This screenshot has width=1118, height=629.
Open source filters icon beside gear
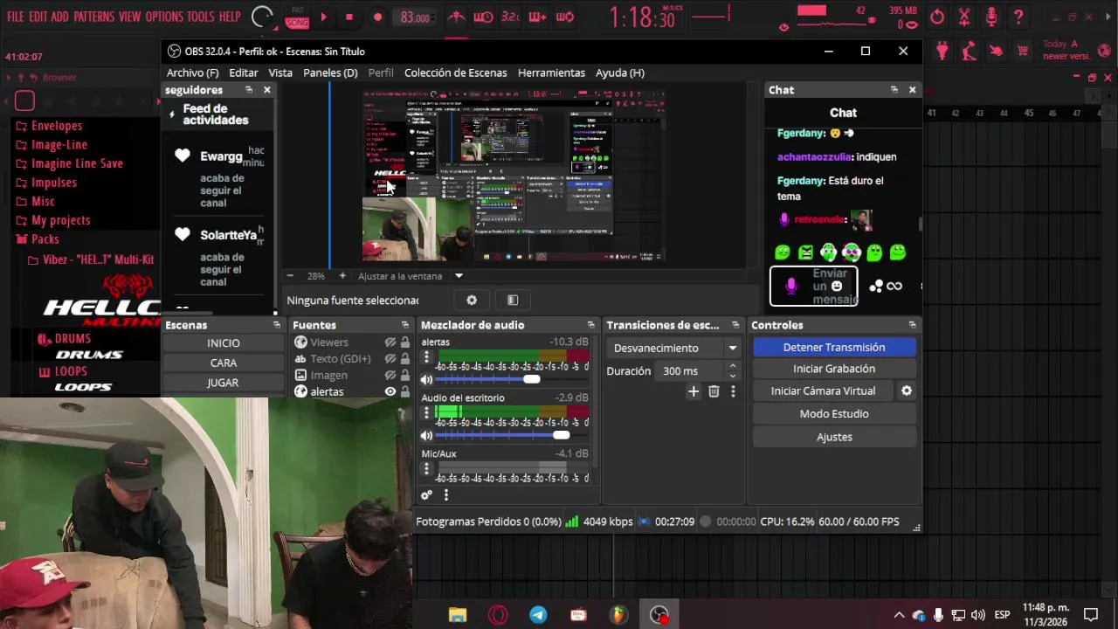pyautogui.click(x=513, y=301)
